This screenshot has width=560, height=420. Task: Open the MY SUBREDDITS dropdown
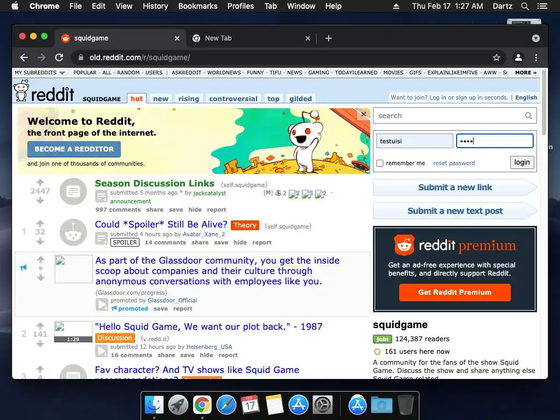coord(39,73)
